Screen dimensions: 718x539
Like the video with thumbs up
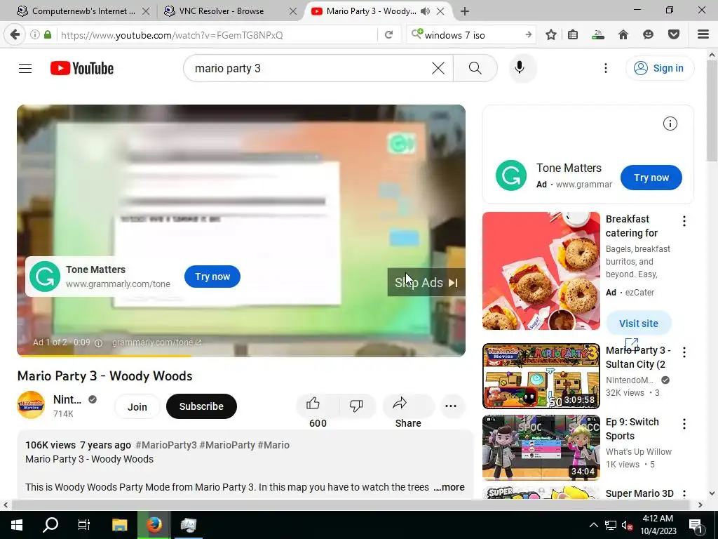tap(313, 404)
